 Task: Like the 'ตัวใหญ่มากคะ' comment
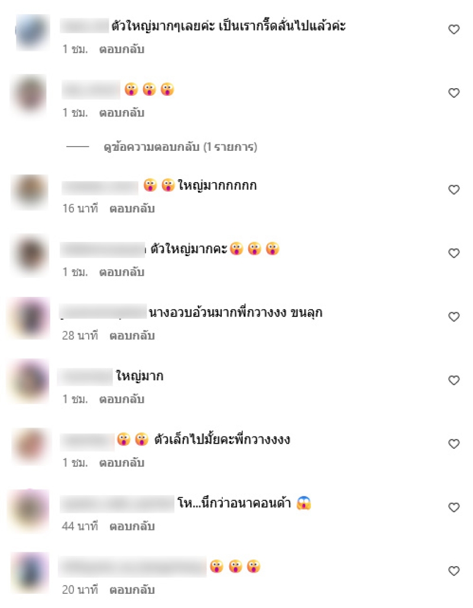(x=453, y=253)
